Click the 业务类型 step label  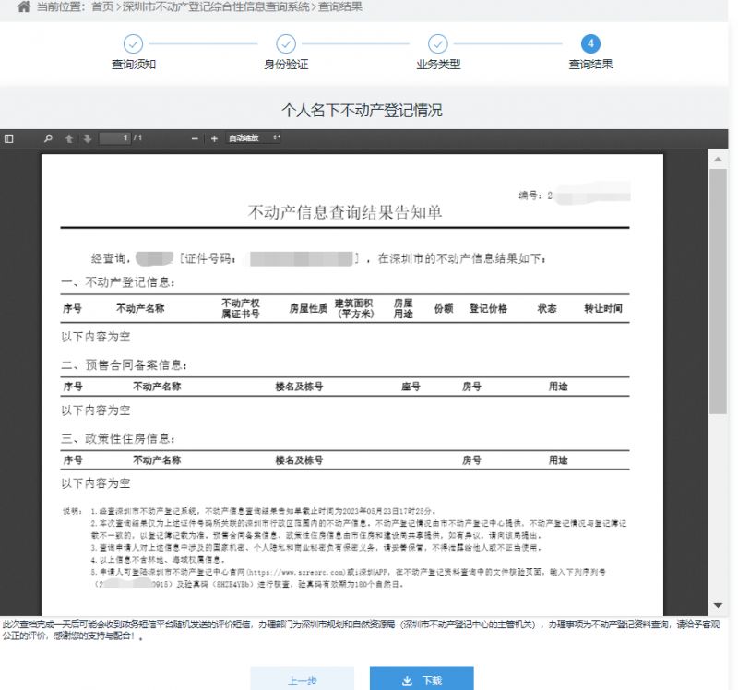pyautogui.click(x=438, y=65)
